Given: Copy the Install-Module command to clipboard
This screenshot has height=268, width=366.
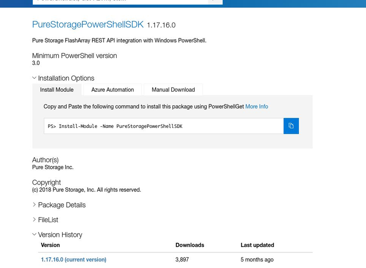Looking at the screenshot, I should pyautogui.click(x=291, y=126).
